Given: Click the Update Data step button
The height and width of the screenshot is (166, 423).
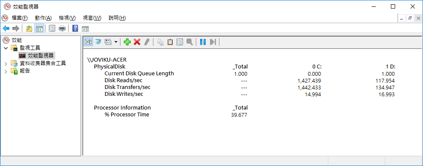Looking at the screenshot, I should (213, 42).
